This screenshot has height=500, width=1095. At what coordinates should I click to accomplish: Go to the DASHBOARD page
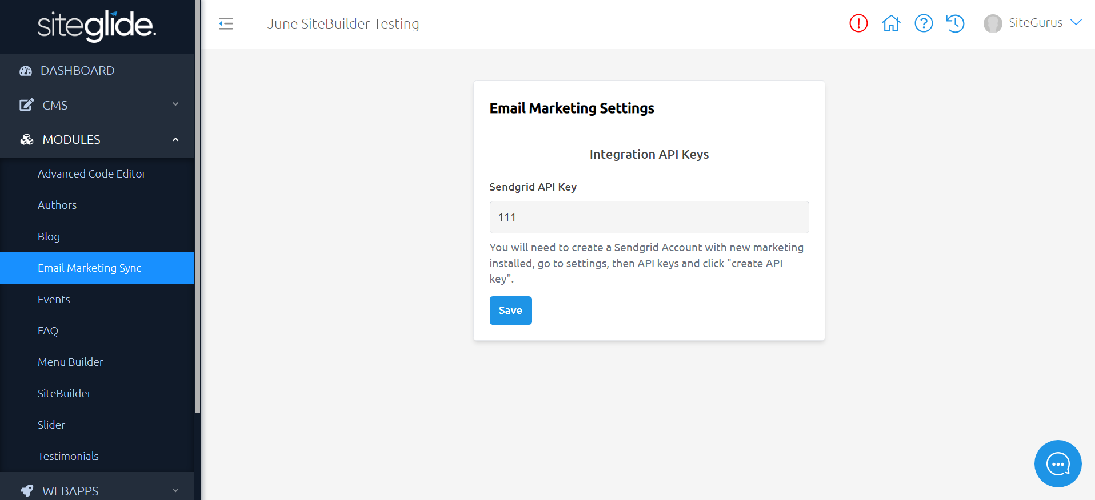pyautogui.click(x=77, y=71)
